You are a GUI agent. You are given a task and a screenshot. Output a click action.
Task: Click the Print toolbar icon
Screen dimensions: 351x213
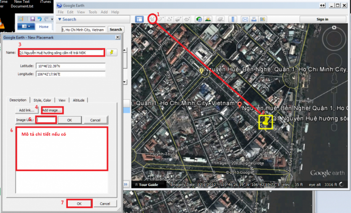click(x=254, y=19)
